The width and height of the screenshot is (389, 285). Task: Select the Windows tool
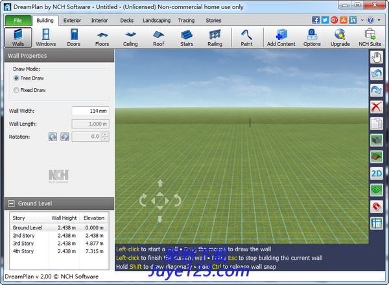pyautogui.click(x=46, y=38)
